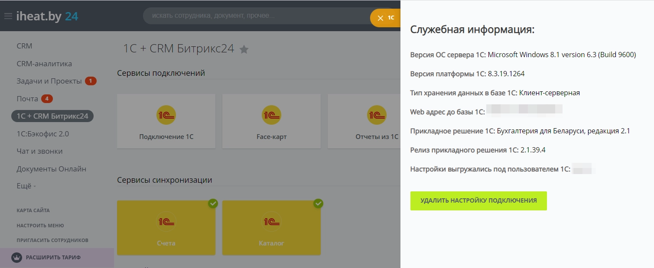Open the hamburger menu next to iheat.by logo
Image resolution: width=654 pixels, height=268 pixels.
pyautogui.click(x=8, y=16)
